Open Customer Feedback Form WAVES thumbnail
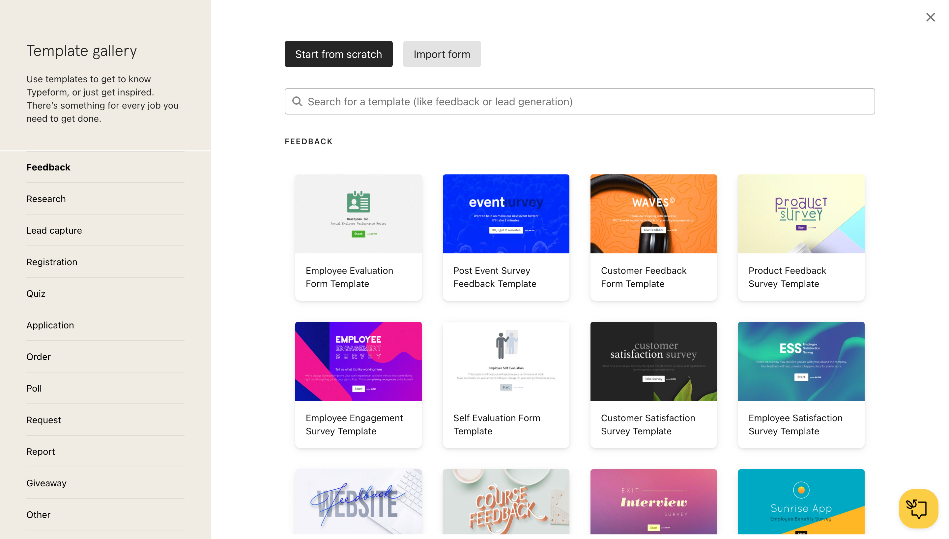This screenshot has width=949, height=539. click(653, 214)
